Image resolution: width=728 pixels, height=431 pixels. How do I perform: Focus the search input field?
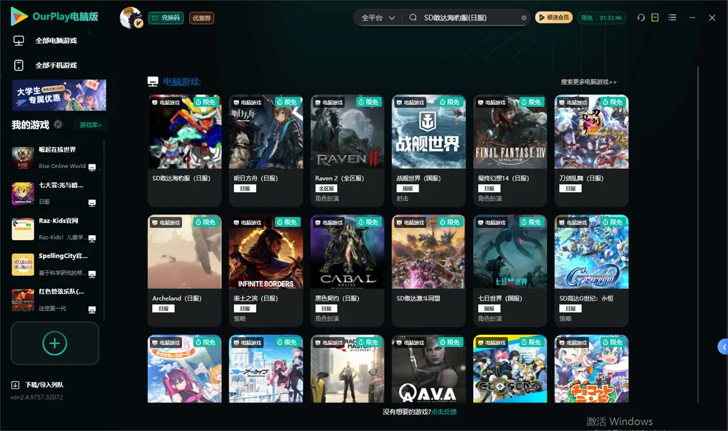click(x=469, y=17)
